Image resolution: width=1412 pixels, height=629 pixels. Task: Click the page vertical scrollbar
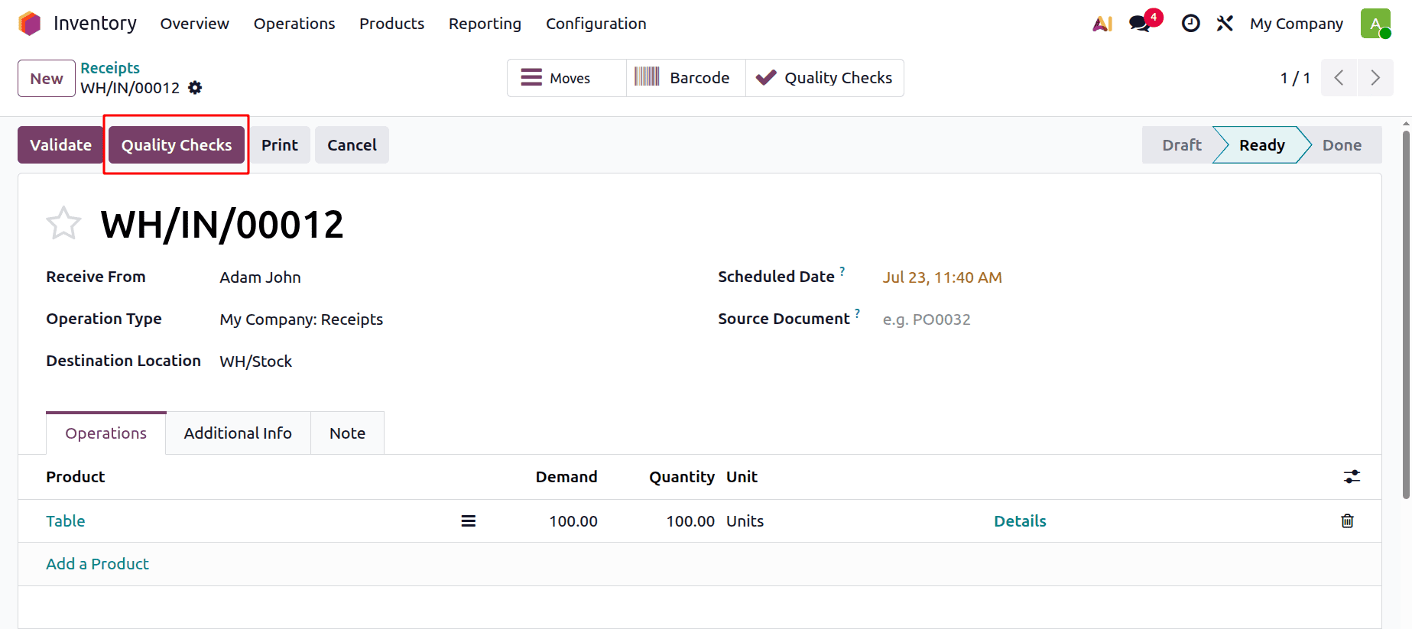pyautogui.click(x=1406, y=315)
